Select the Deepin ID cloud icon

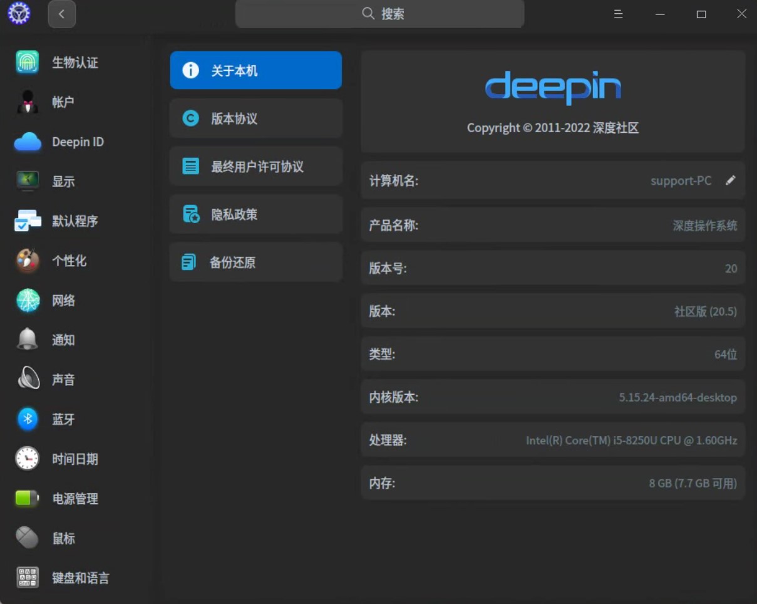26,142
